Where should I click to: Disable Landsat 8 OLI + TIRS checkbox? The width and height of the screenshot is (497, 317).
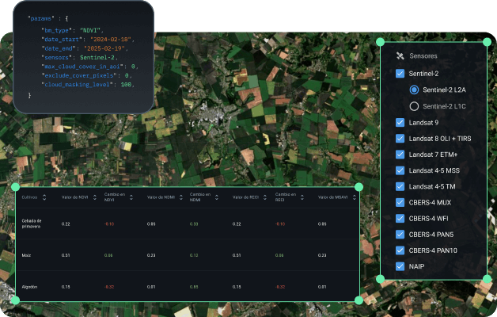pyautogui.click(x=400, y=139)
